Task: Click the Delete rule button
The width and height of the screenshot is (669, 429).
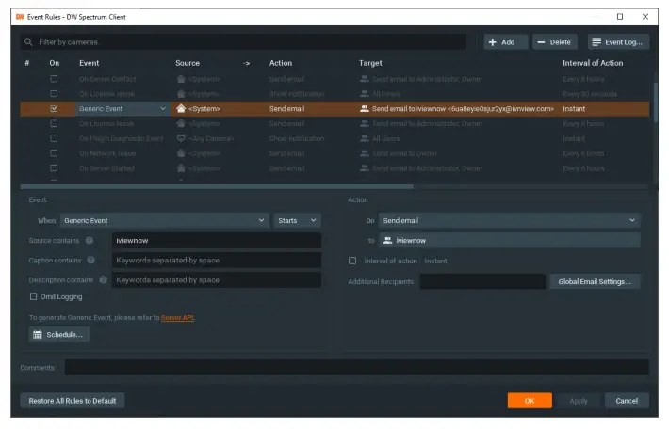Action: click(555, 42)
